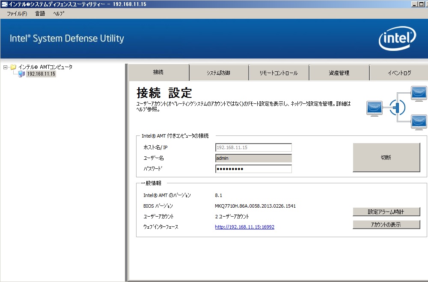Switch to the 接続 tab

158,72
